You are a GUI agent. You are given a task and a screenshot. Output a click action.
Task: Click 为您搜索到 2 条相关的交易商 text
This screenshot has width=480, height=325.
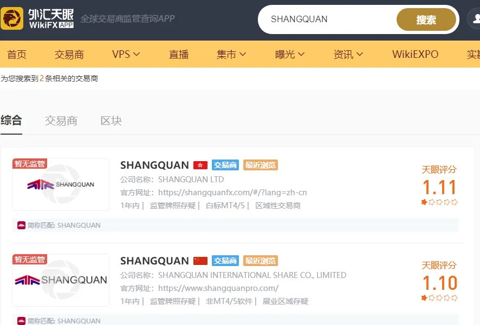[x=49, y=78]
